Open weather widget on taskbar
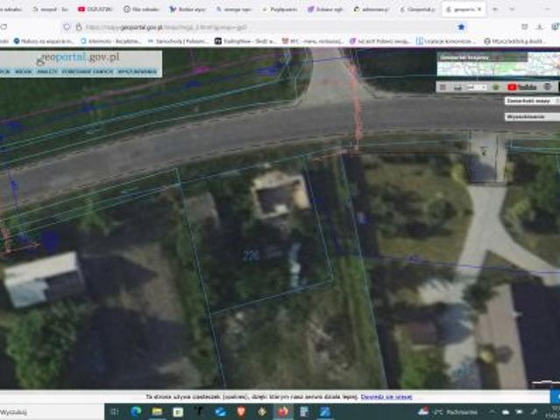Image resolution: width=560 pixels, height=420 pixels. click(x=448, y=412)
